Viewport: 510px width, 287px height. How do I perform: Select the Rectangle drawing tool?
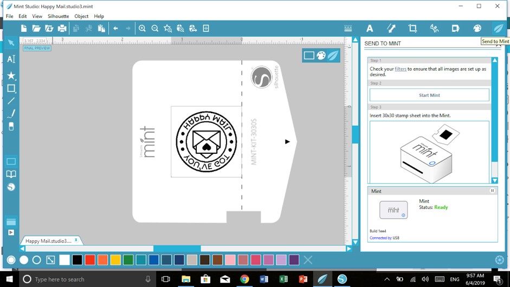click(11, 88)
